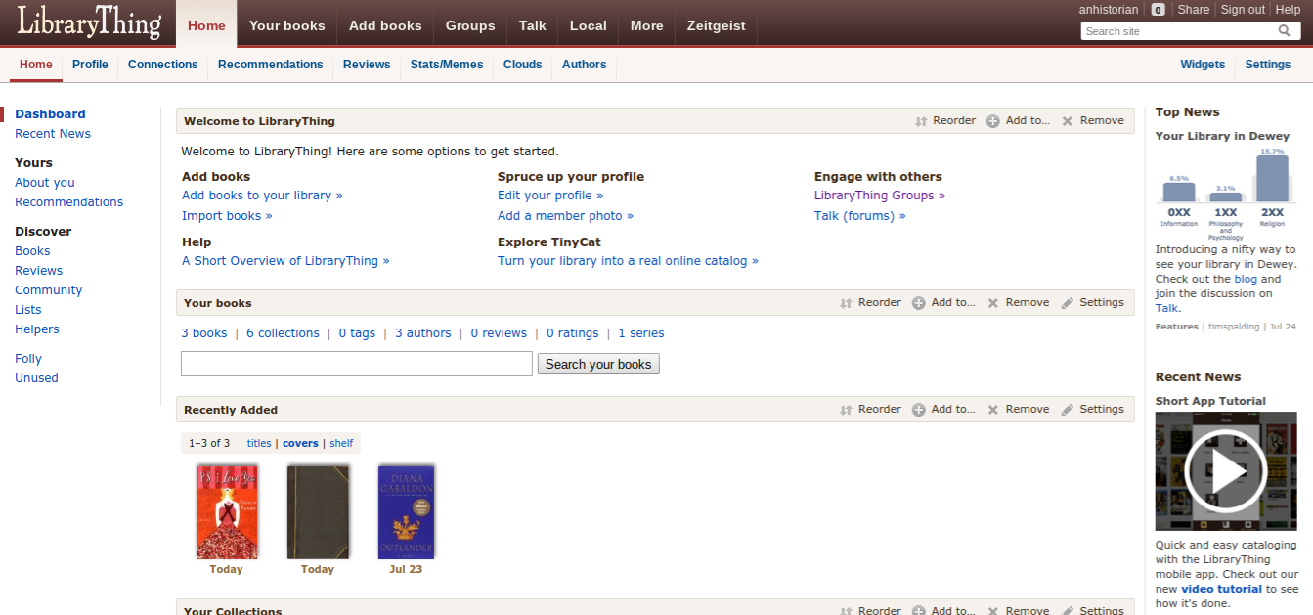1313x615 pixels.
Task: Open Settings for Recently Added module
Action: (1092, 410)
